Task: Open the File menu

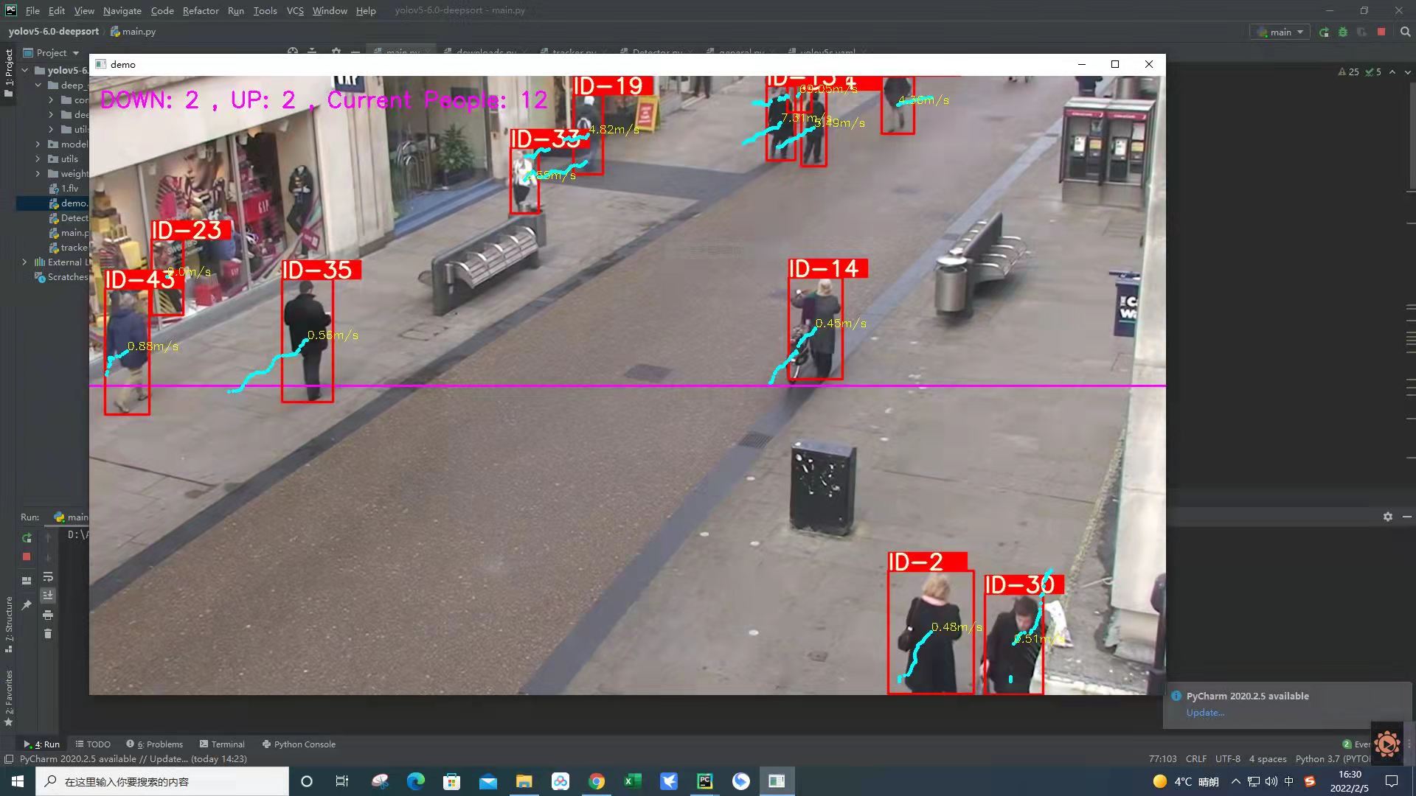Action: coord(32,10)
